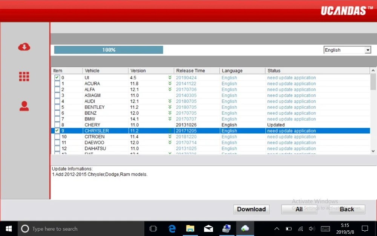The width and height of the screenshot is (377, 236).
Task: Show hidden tray icons chevron
Action: tap(277, 228)
